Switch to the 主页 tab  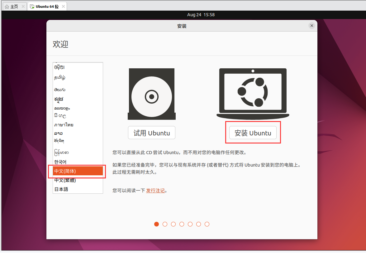14,7
